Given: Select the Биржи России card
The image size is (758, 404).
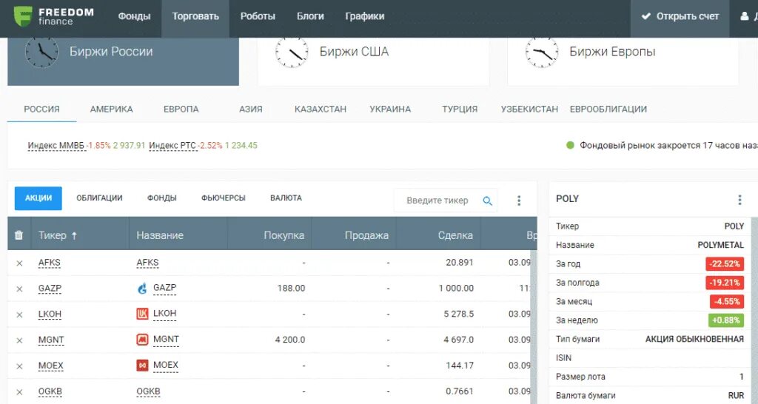Looking at the screenshot, I should click(124, 61).
